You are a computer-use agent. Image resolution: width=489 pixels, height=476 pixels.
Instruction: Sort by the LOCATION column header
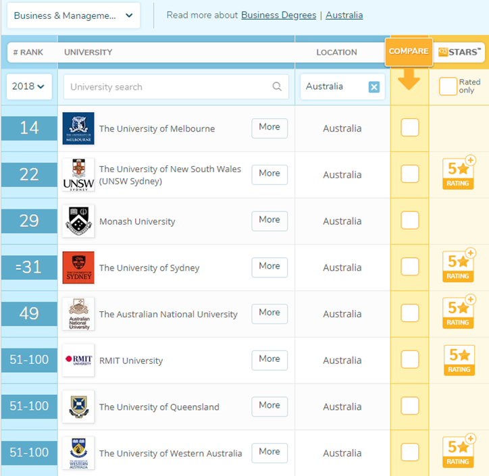pos(336,52)
